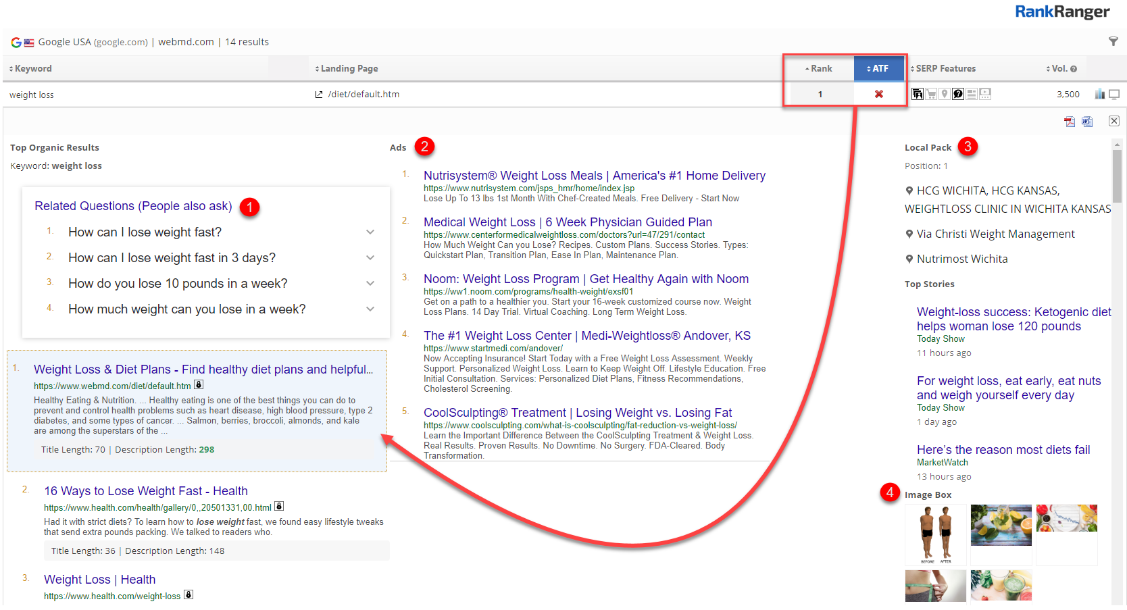Open the Nutrisystem Weight Loss Meals ad
The image size is (1127, 610).
tap(594, 176)
